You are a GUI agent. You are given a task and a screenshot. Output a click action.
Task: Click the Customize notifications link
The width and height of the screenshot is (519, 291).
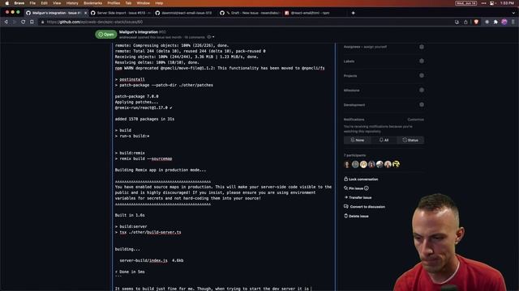[415, 120]
